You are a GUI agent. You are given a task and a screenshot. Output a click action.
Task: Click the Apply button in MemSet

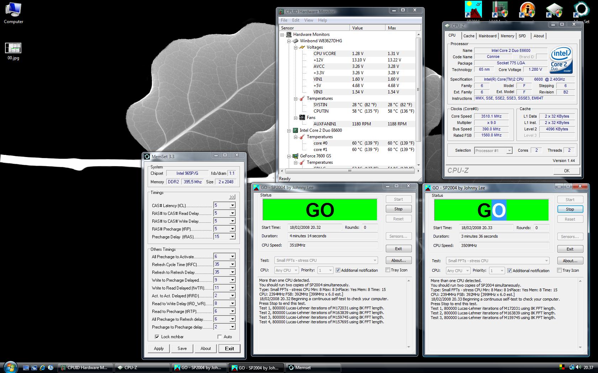[x=159, y=348]
